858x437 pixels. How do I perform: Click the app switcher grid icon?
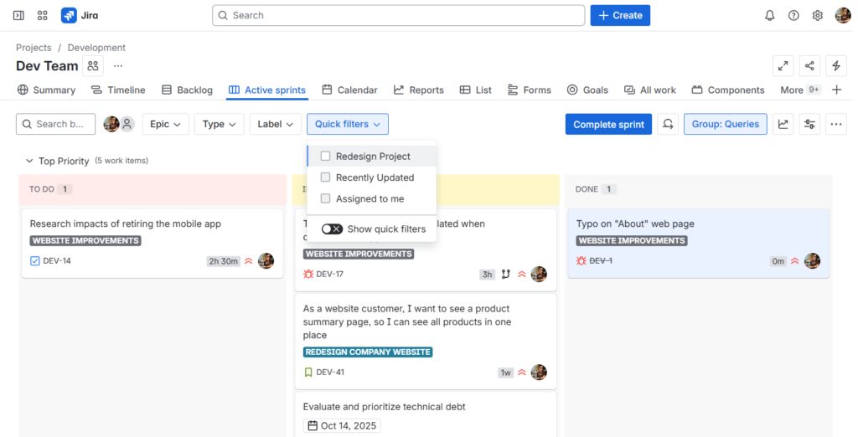(x=43, y=15)
